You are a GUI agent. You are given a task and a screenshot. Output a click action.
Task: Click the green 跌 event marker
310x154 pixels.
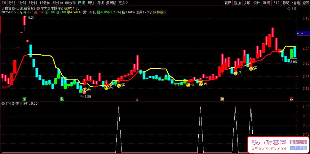[62, 99]
